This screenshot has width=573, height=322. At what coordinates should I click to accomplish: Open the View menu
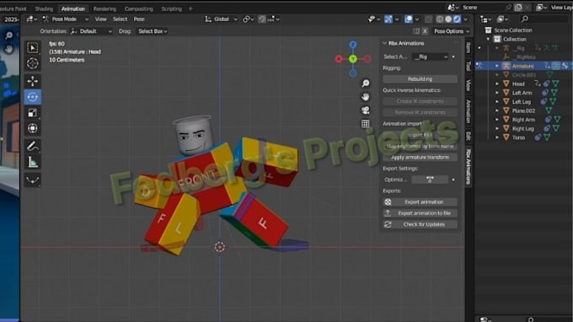point(100,19)
